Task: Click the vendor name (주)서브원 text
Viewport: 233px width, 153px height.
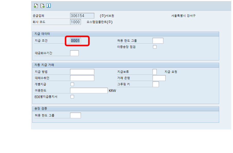Action: (x=107, y=16)
